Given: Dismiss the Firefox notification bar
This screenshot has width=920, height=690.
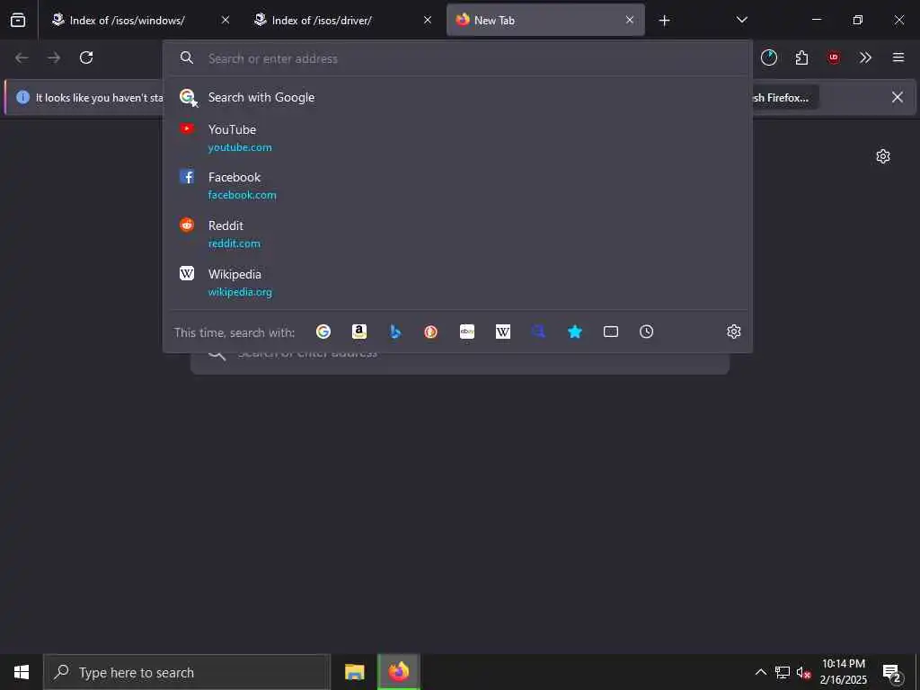Looking at the screenshot, I should pyautogui.click(x=898, y=97).
